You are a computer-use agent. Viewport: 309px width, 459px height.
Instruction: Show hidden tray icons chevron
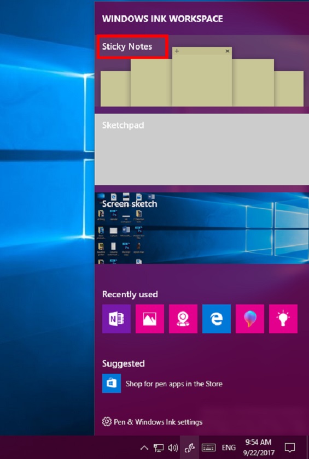[x=144, y=448]
